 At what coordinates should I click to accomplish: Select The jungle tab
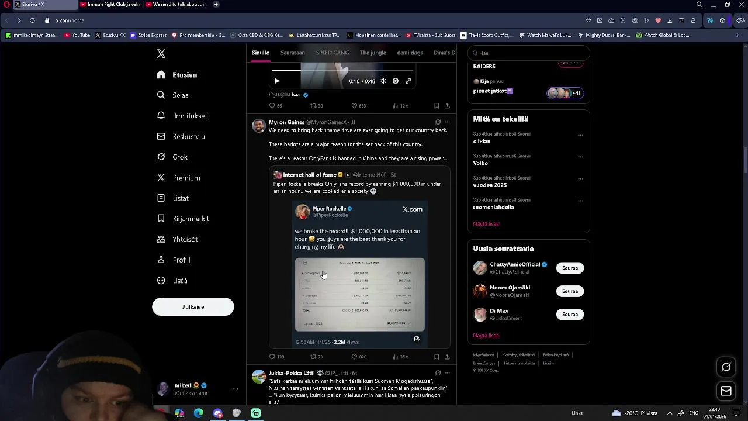373,53
